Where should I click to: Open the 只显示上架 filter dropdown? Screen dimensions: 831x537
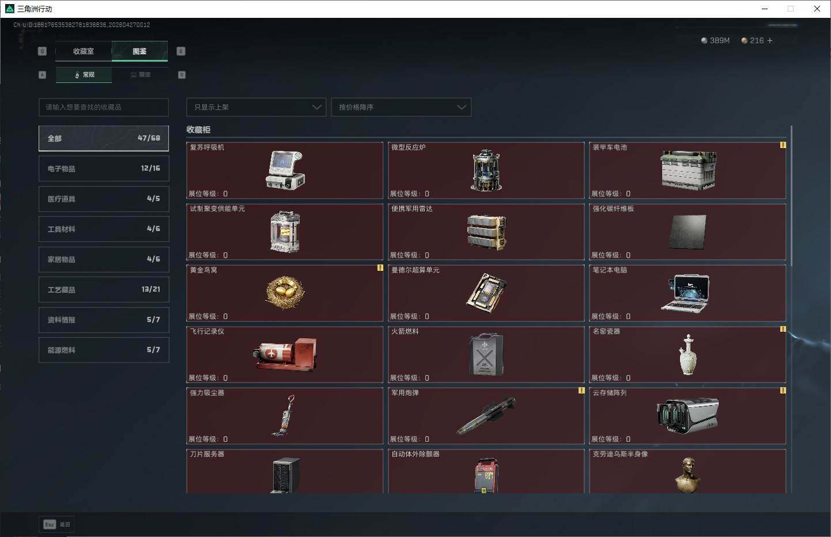(x=256, y=107)
